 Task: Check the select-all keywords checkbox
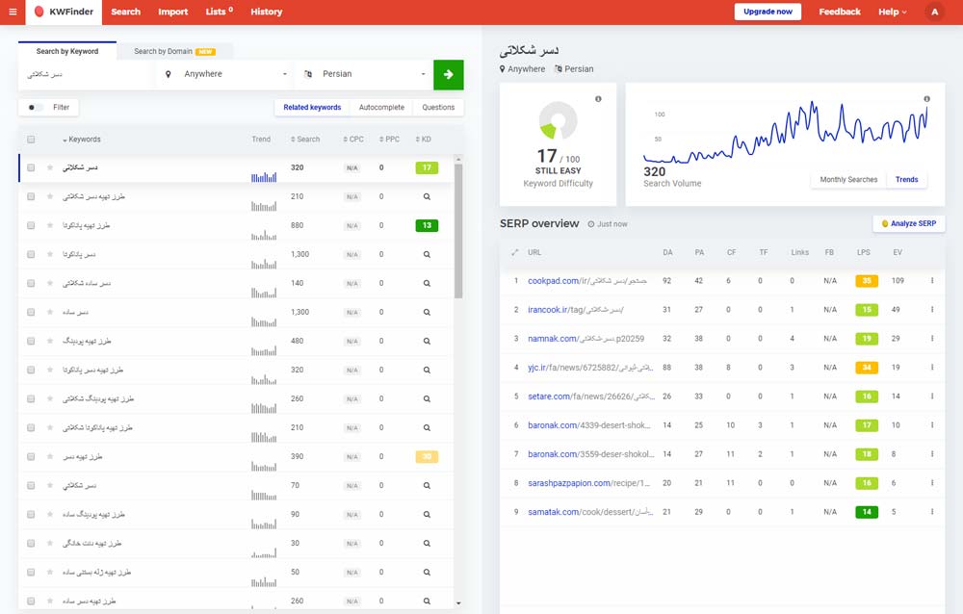pyautogui.click(x=31, y=140)
